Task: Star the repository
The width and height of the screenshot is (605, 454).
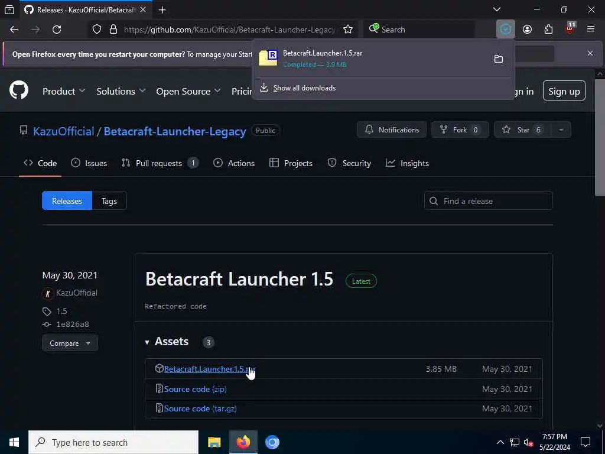Action: click(x=523, y=129)
